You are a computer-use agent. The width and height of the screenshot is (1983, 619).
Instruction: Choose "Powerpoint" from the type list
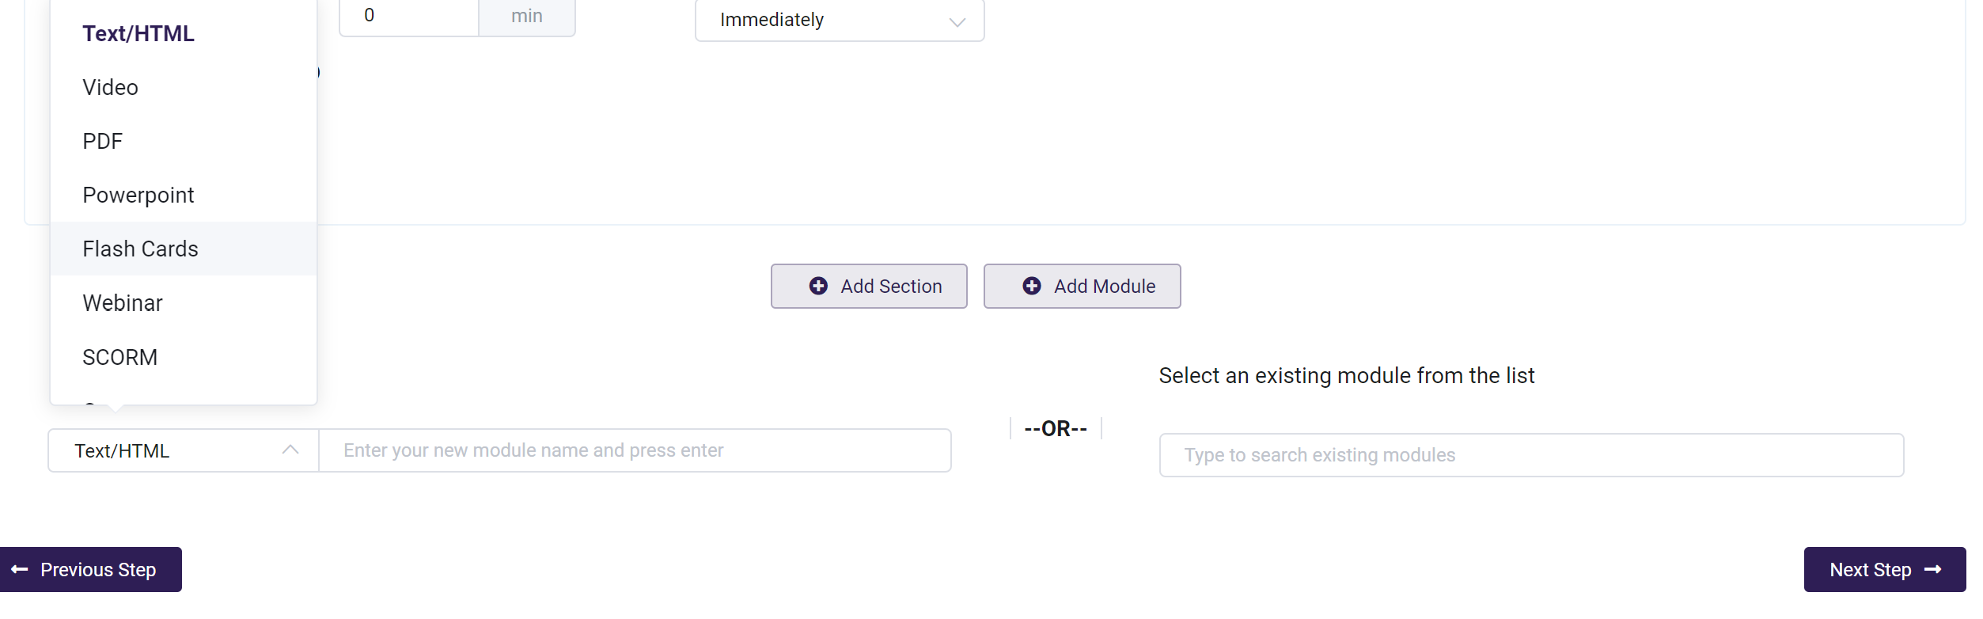[138, 195]
